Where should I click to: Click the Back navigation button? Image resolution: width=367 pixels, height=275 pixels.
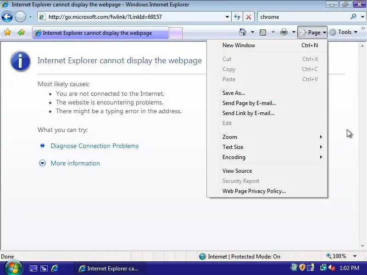[x=7, y=17]
